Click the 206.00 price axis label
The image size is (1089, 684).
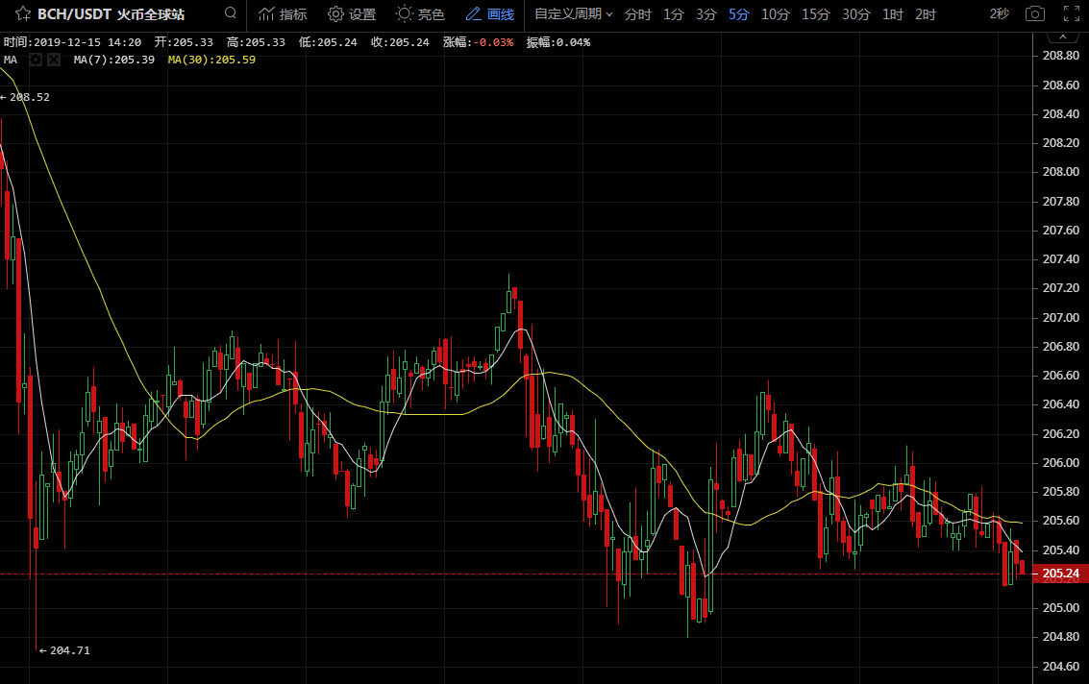point(1060,462)
